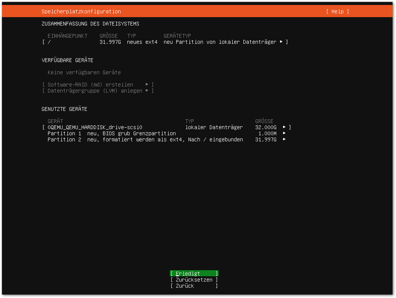Image resolution: width=396 pixels, height=298 pixels.
Task: Click the 1.000M partition size value
Action: pyautogui.click(x=267, y=134)
